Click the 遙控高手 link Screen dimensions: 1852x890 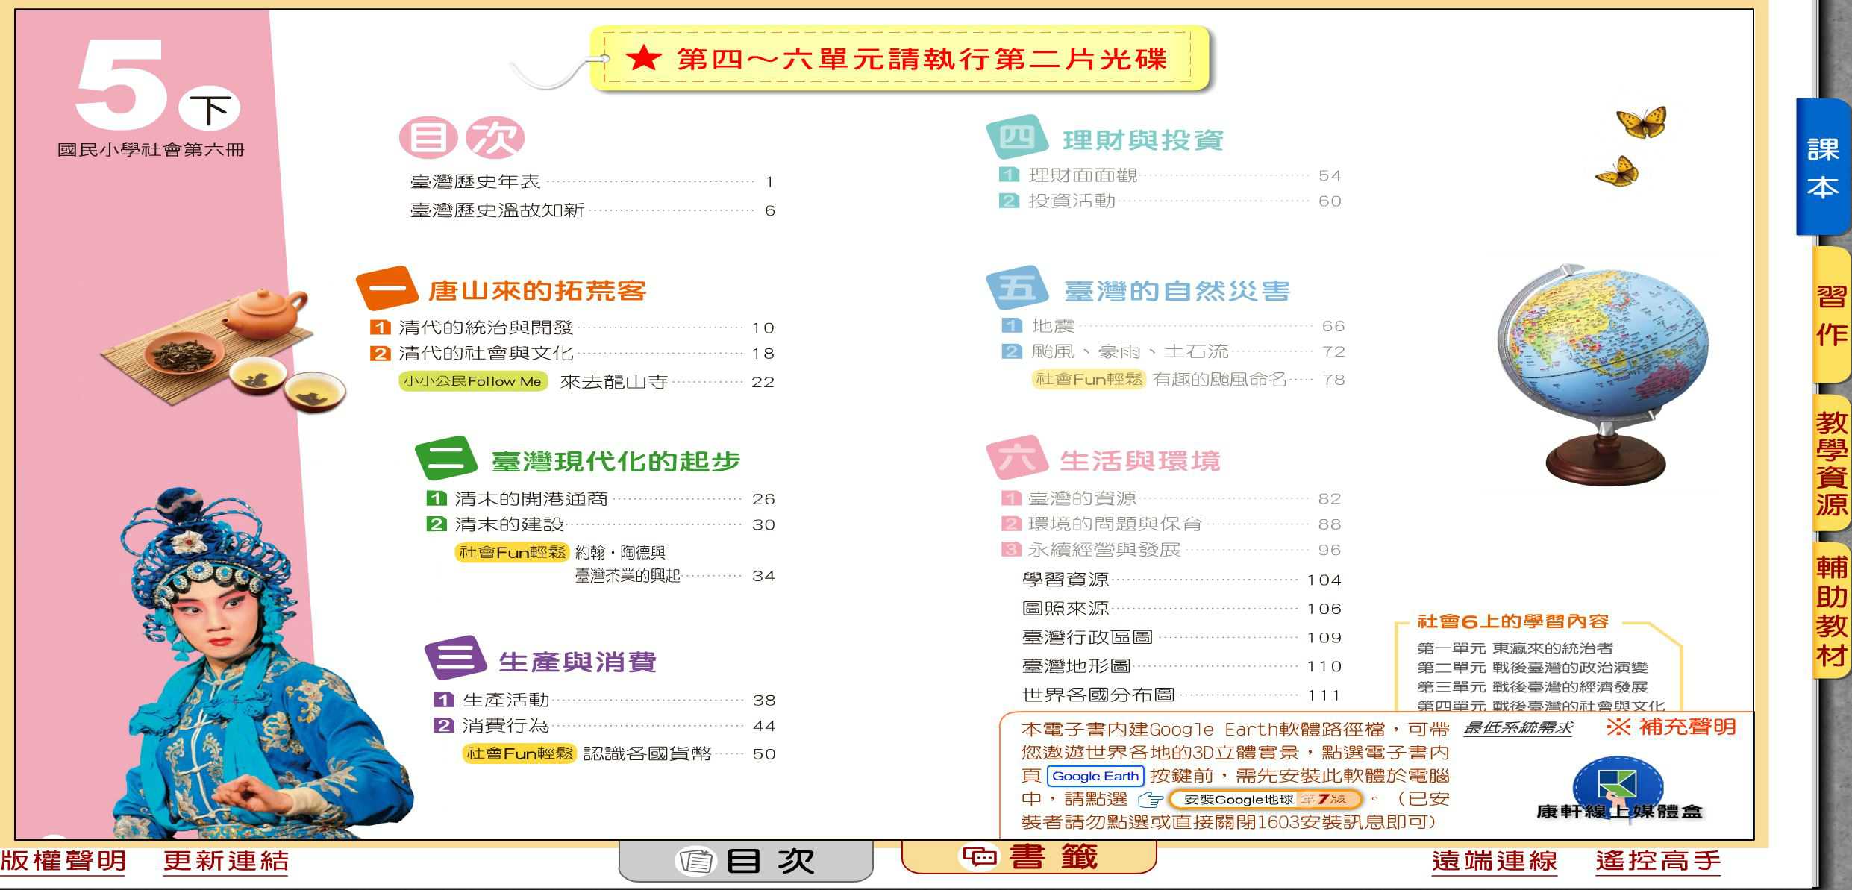pyautogui.click(x=1658, y=861)
